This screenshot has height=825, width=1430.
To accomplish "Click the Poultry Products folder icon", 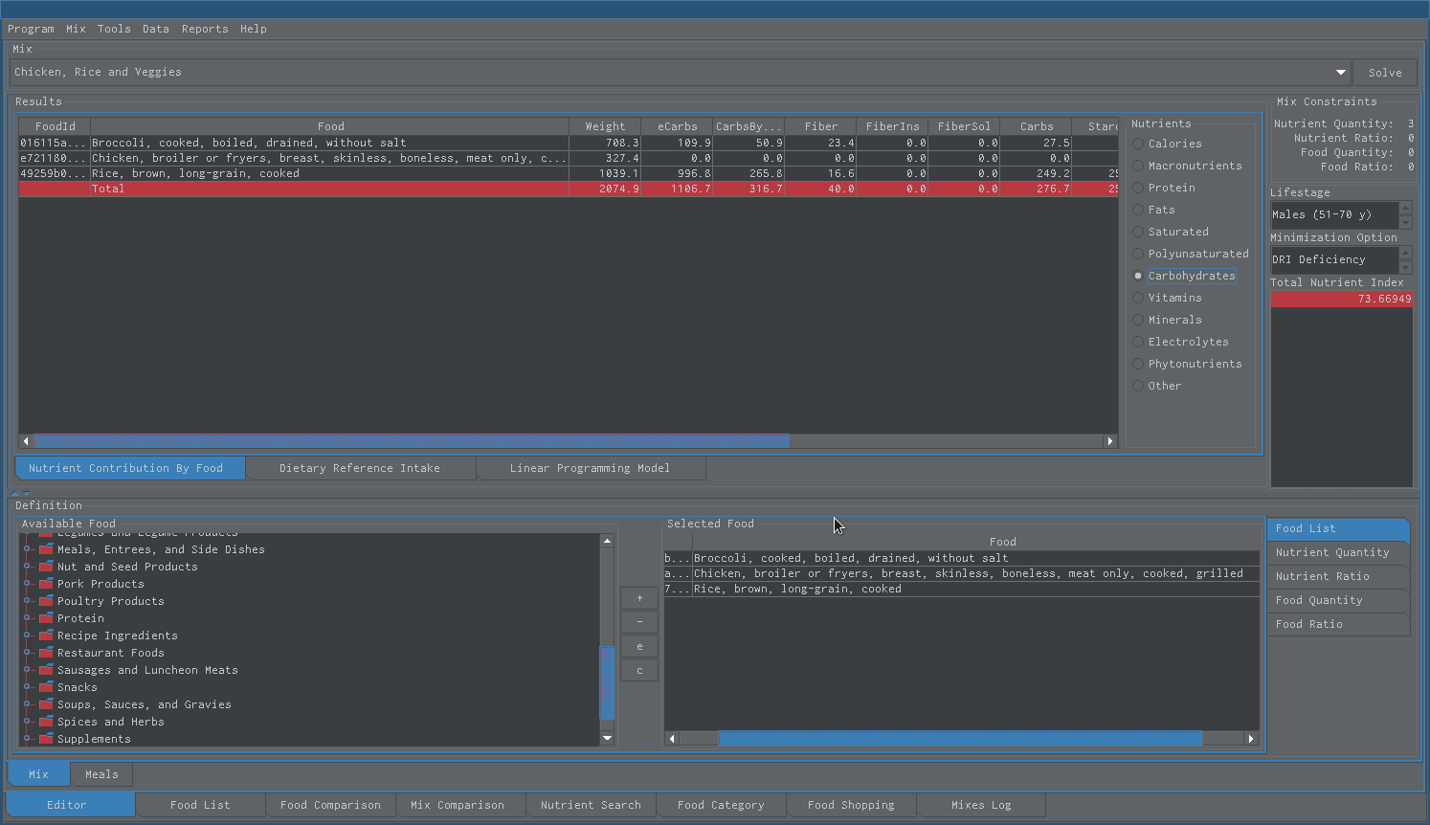I will [46, 601].
